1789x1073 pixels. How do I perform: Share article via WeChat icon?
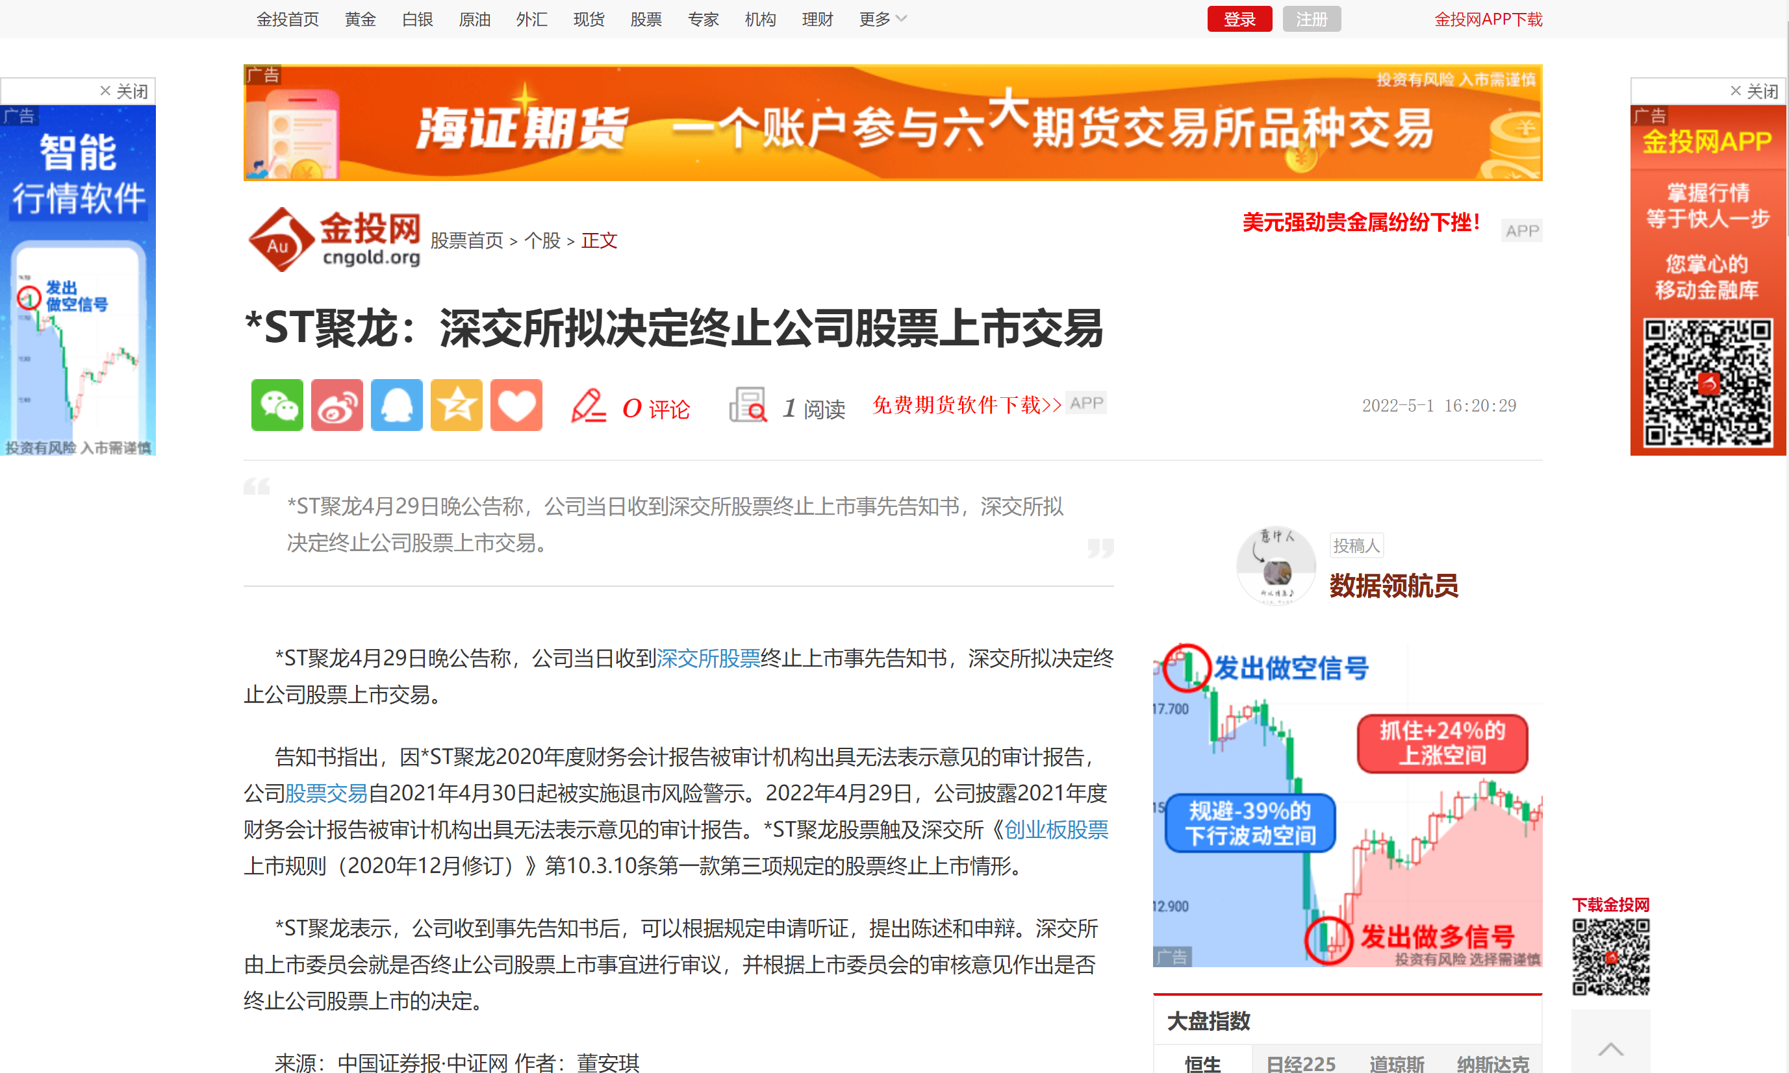click(x=277, y=405)
